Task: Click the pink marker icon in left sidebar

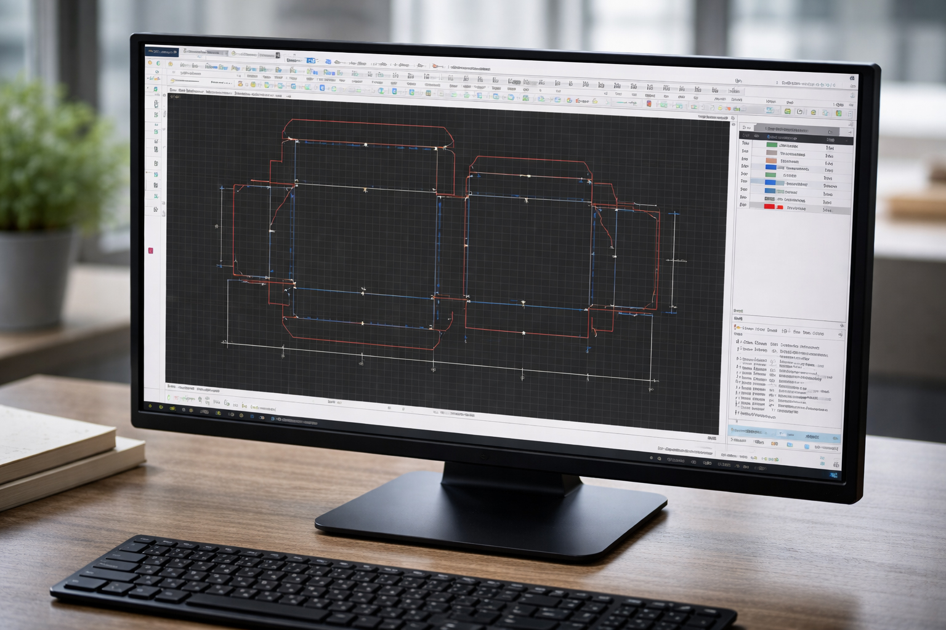Action: (x=151, y=251)
